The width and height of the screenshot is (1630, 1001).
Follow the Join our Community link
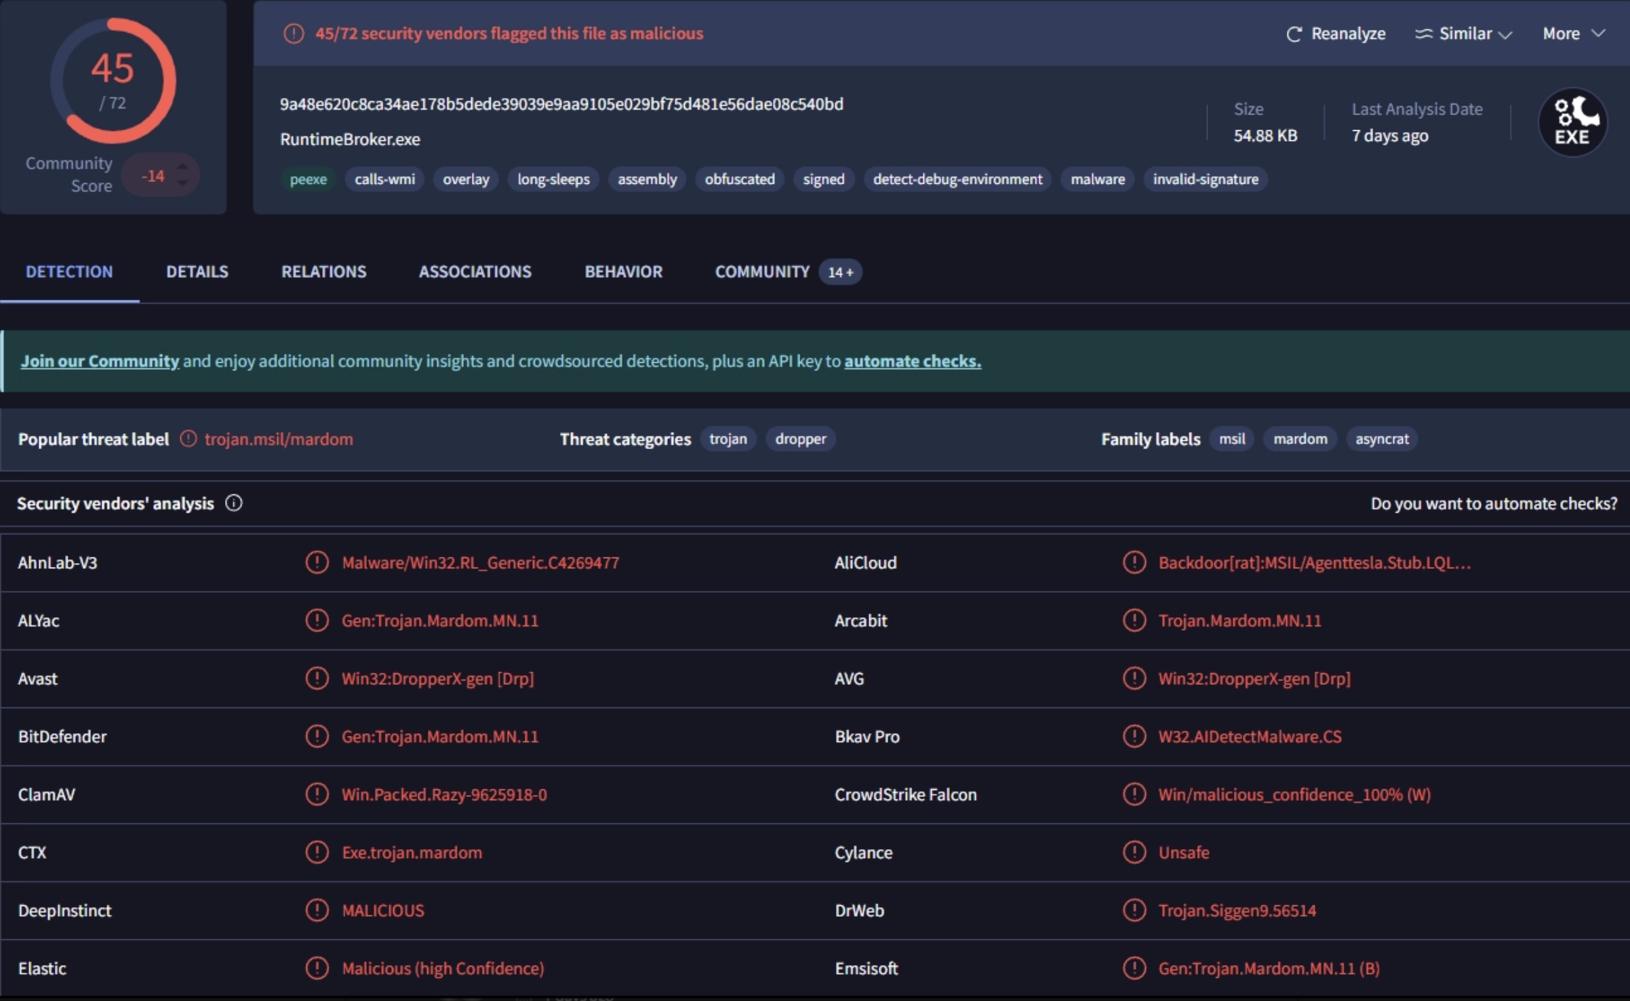point(100,361)
